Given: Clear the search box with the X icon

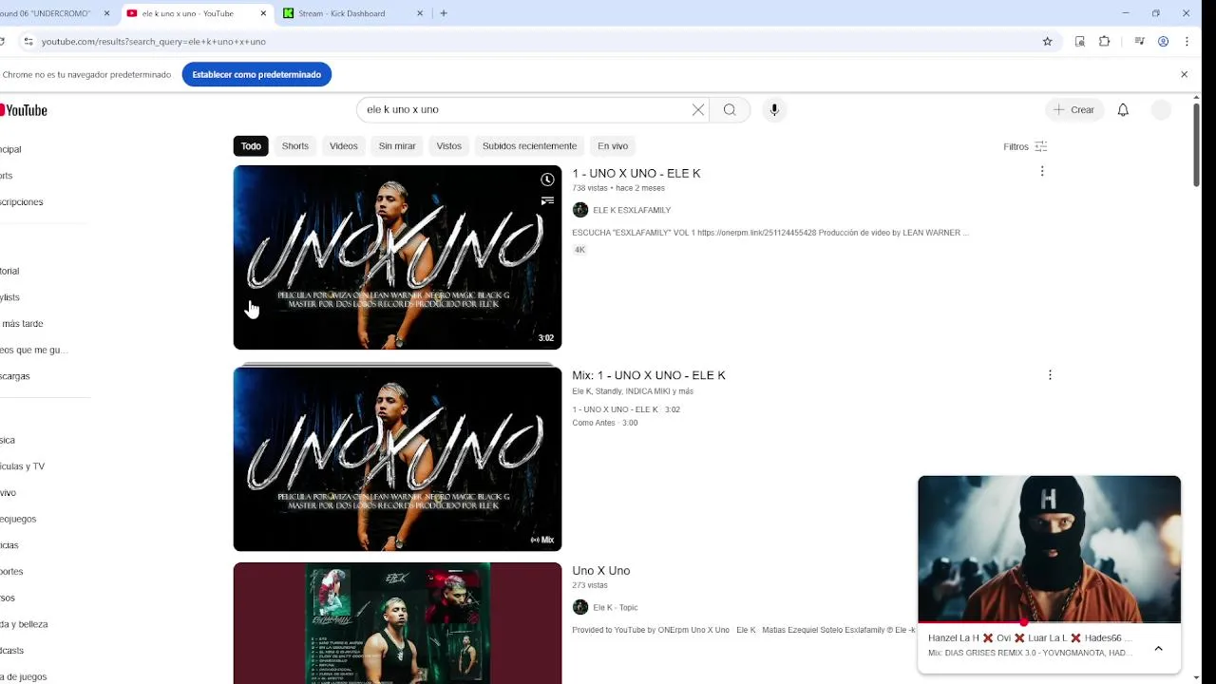Looking at the screenshot, I should 698,109.
